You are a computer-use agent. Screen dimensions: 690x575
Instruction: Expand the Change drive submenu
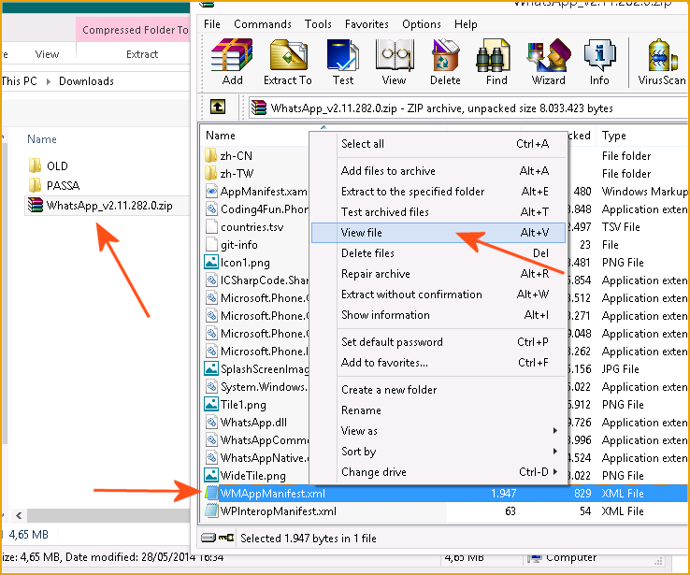click(438, 472)
